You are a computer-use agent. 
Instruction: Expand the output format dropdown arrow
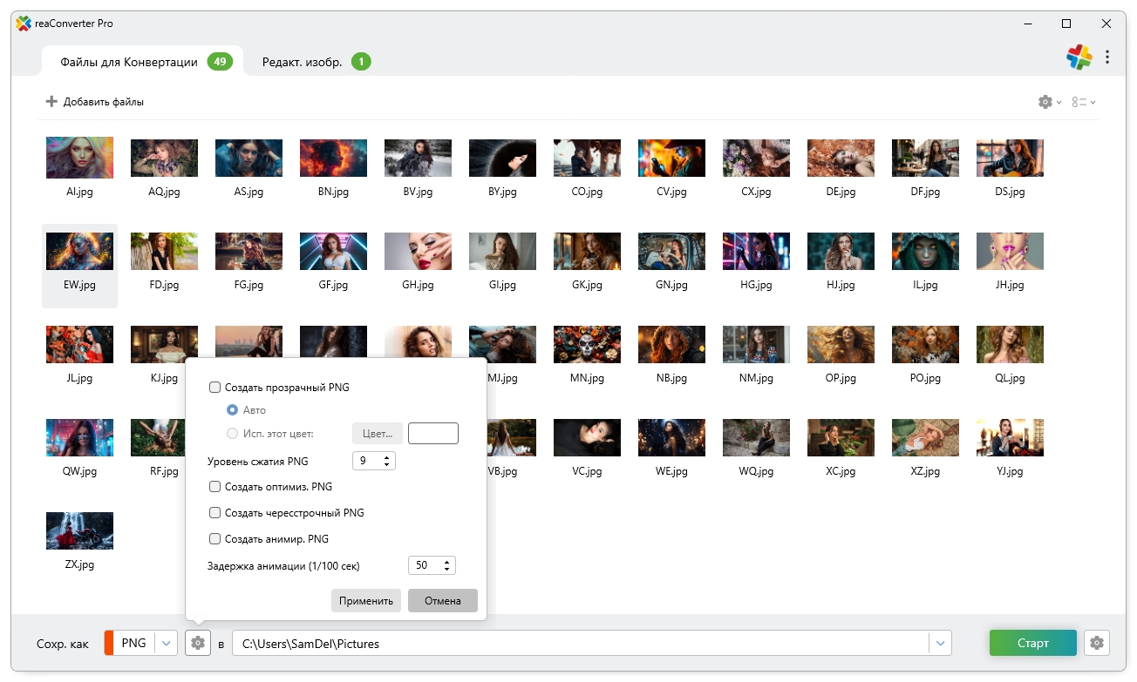click(167, 644)
